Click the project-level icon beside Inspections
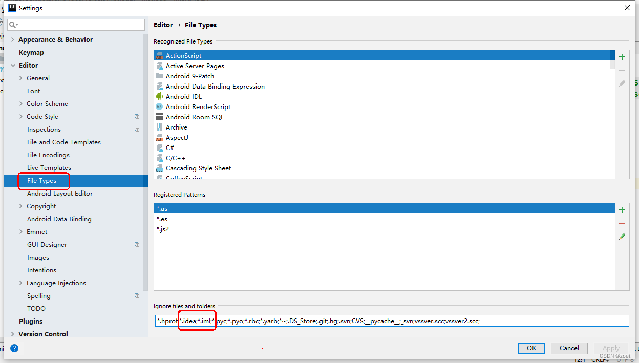639x363 pixels. [137, 130]
